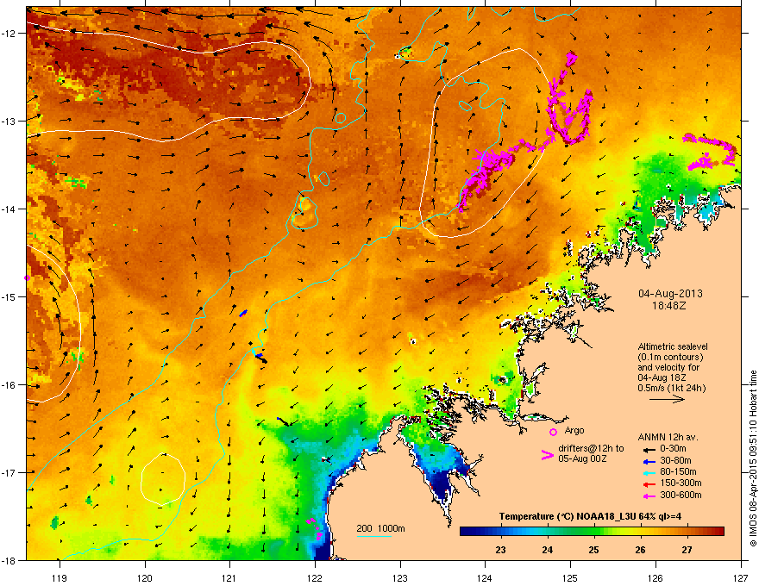Click the blue 30-80m legend arrow
Screen dimensions: 759x586
(648, 461)
